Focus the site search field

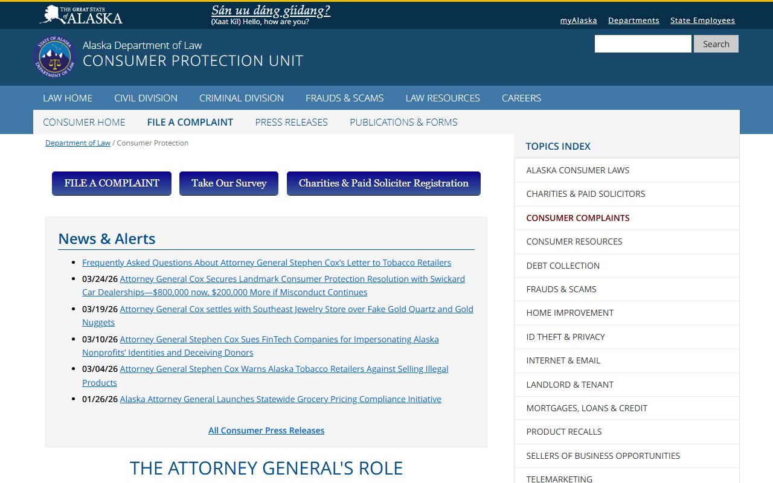(x=643, y=44)
